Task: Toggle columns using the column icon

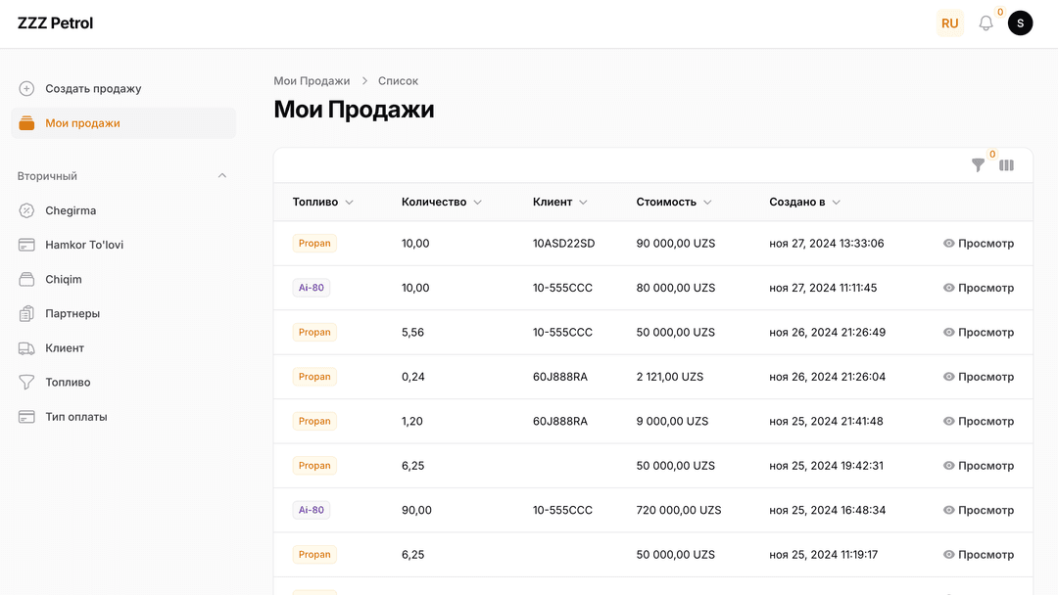Action: [x=1006, y=165]
